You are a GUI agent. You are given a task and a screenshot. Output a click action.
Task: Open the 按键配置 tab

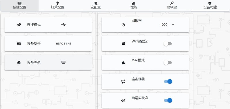pos(20,5)
